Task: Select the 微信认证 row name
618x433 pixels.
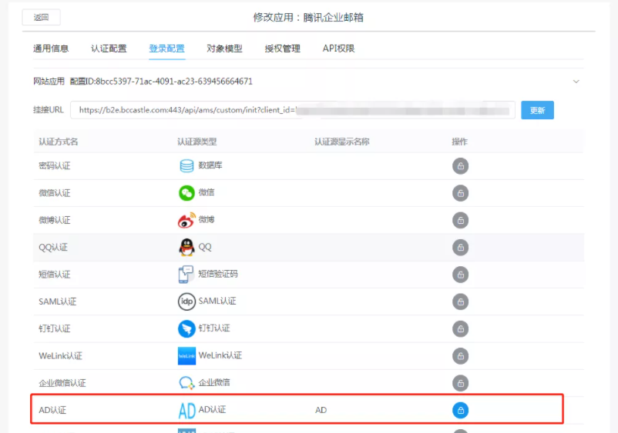Action: tap(55, 193)
